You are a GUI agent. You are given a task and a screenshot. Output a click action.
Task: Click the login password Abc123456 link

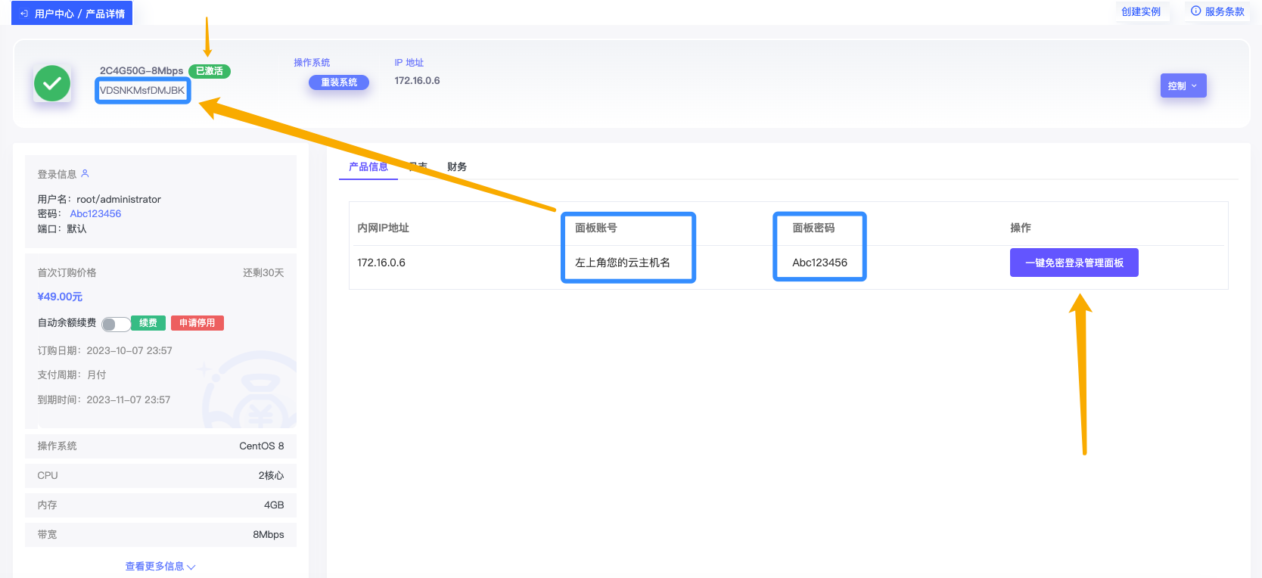pos(95,214)
